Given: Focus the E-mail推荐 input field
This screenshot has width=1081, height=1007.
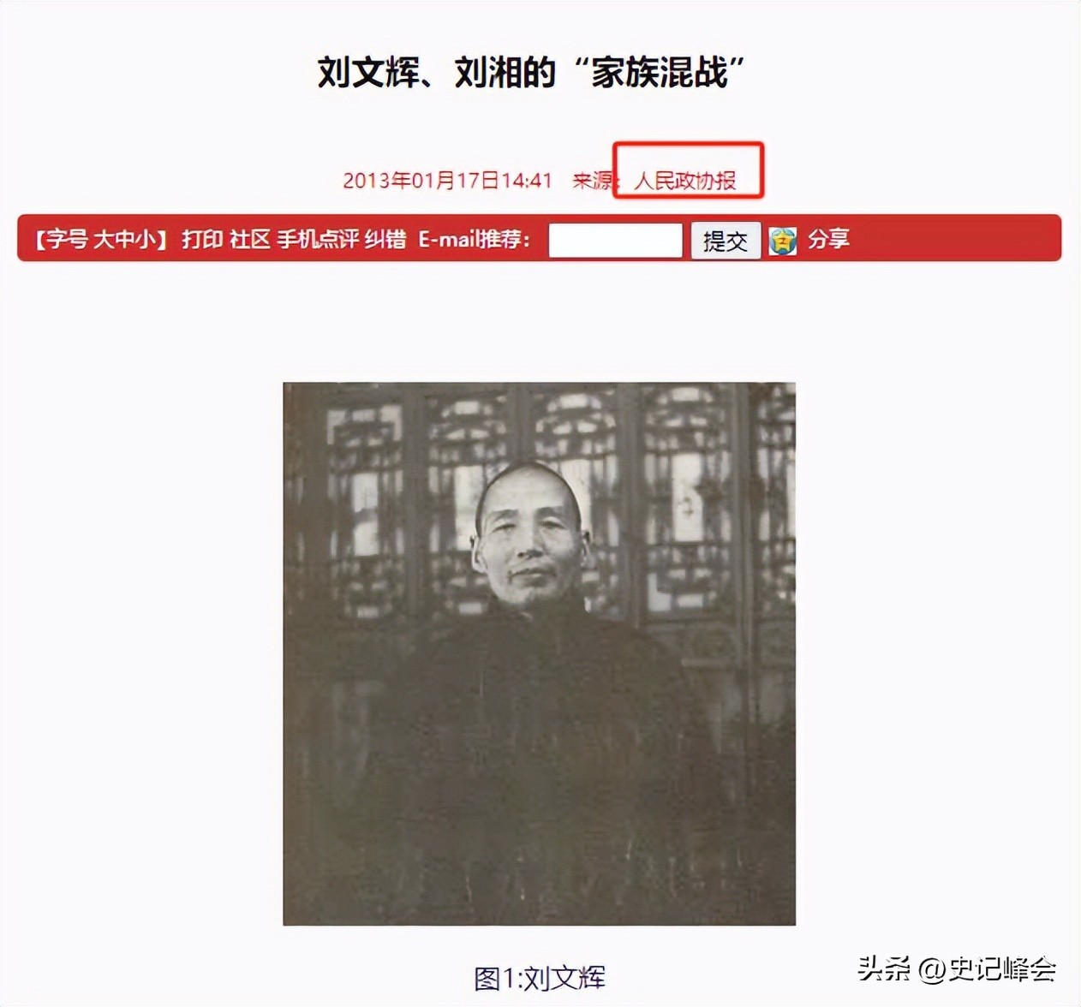Looking at the screenshot, I should (615, 240).
